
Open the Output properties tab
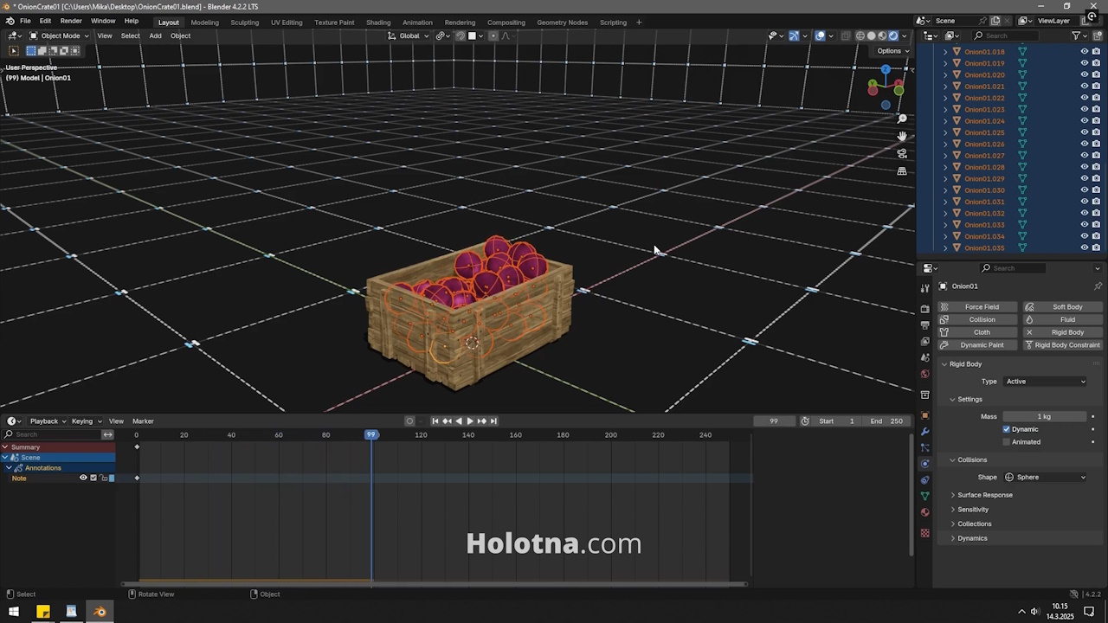coord(924,324)
